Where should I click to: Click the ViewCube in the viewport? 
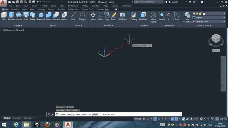216,38
